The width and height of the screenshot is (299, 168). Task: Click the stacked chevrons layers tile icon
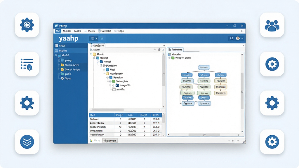click(27, 142)
